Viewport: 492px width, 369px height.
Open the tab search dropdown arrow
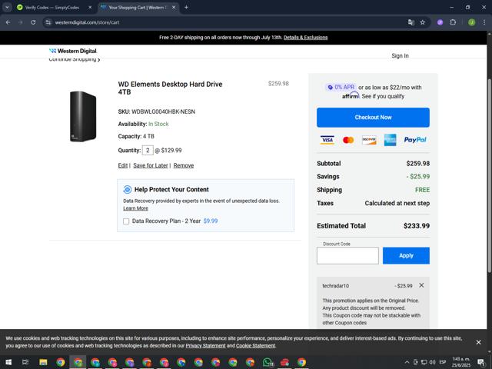point(7,7)
